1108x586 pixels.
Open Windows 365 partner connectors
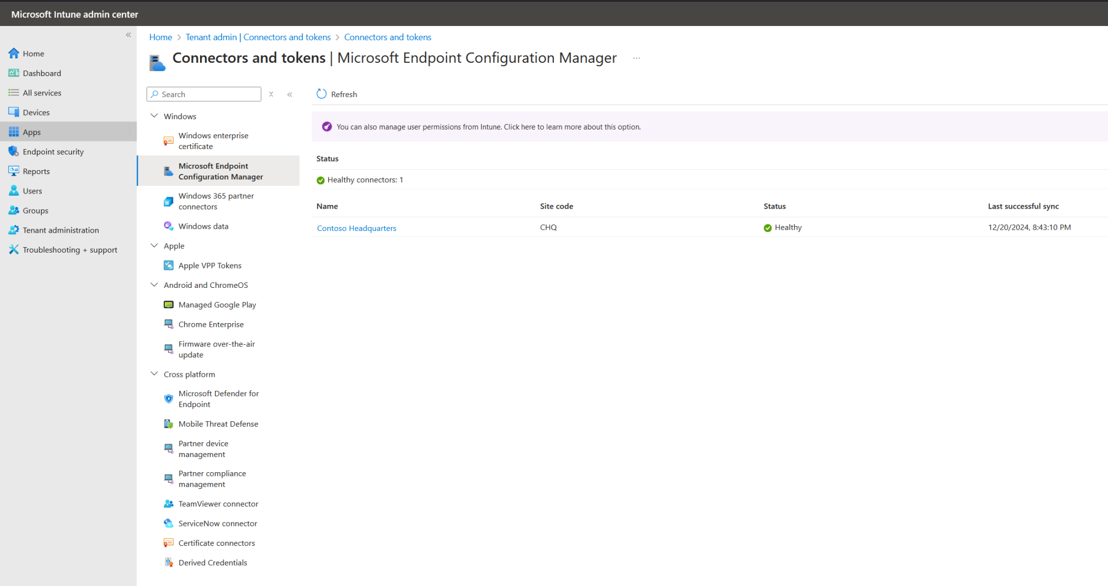[216, 201]
